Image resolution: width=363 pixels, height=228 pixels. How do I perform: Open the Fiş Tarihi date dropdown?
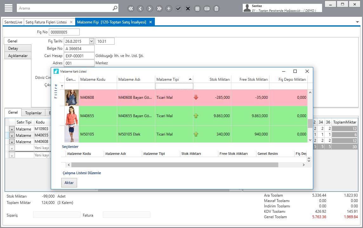(91, 41)
